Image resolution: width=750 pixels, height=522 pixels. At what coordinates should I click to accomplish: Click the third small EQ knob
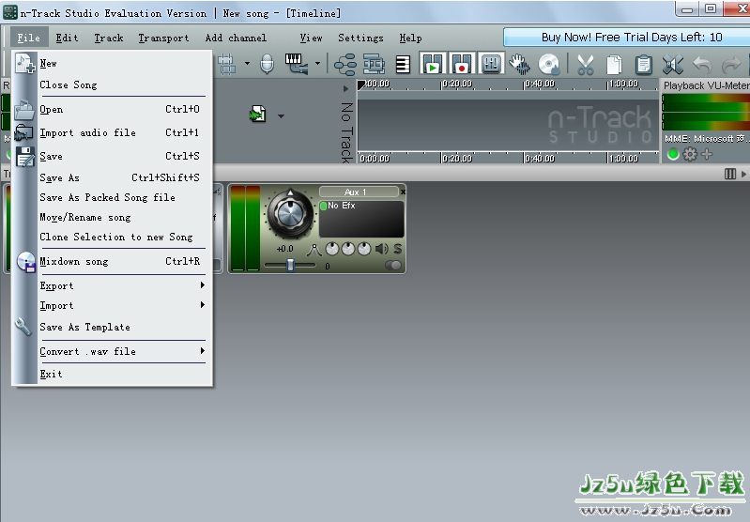pyautogui.click(x=364, y=249)
